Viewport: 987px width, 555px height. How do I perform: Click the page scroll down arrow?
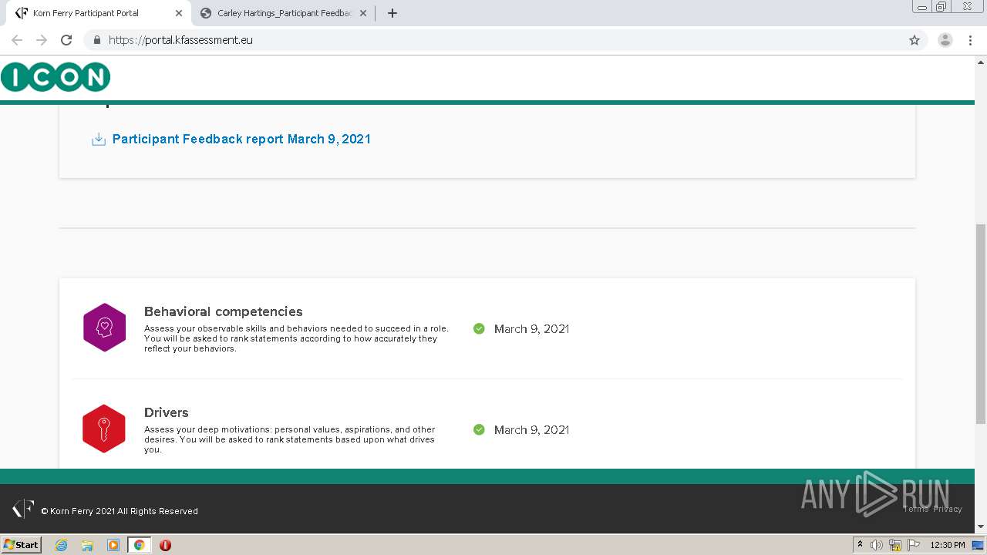981,526
